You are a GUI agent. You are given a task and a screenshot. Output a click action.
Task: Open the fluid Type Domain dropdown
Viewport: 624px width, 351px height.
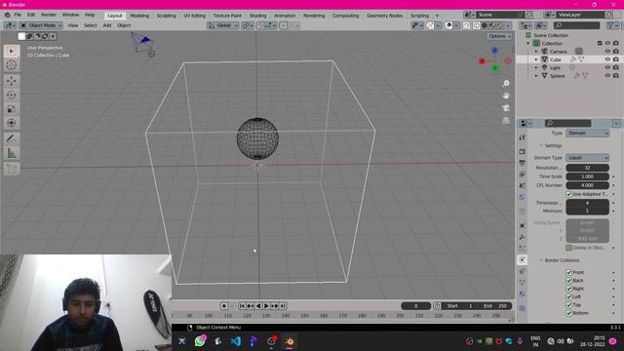tap(587, 134)
